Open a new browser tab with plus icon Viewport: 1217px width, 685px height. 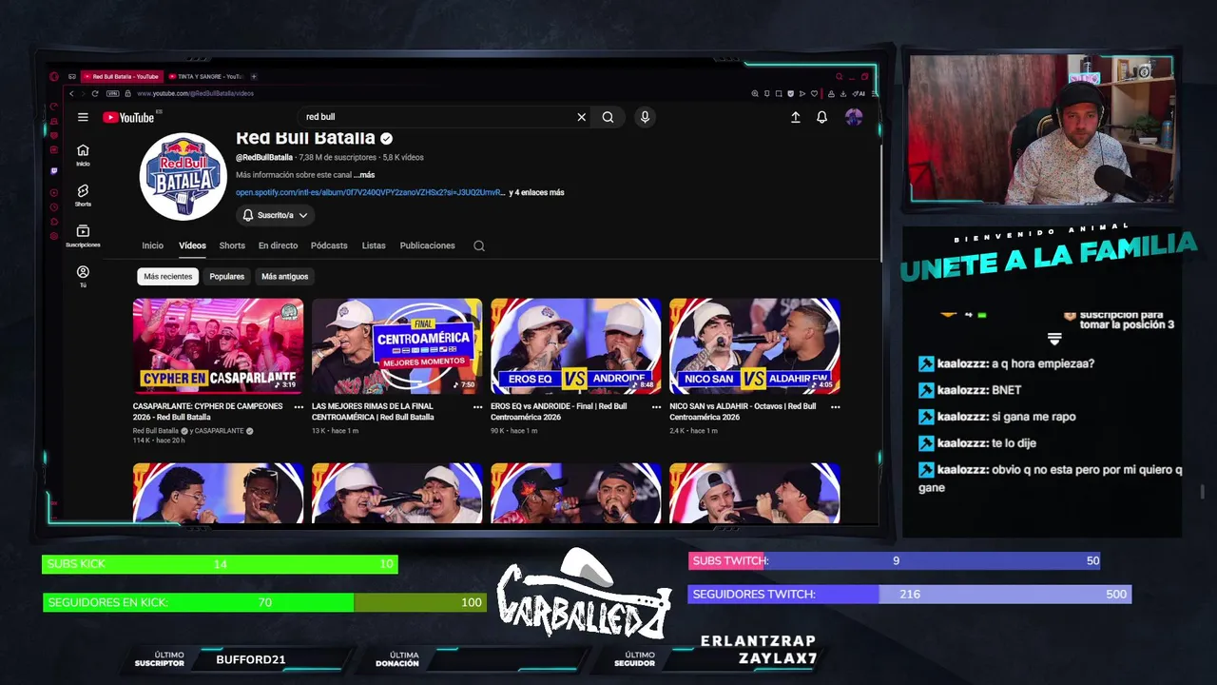[x=254, y=76]
